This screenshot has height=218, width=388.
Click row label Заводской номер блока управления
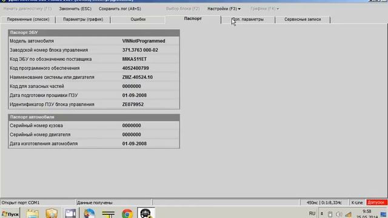[48, 50]
